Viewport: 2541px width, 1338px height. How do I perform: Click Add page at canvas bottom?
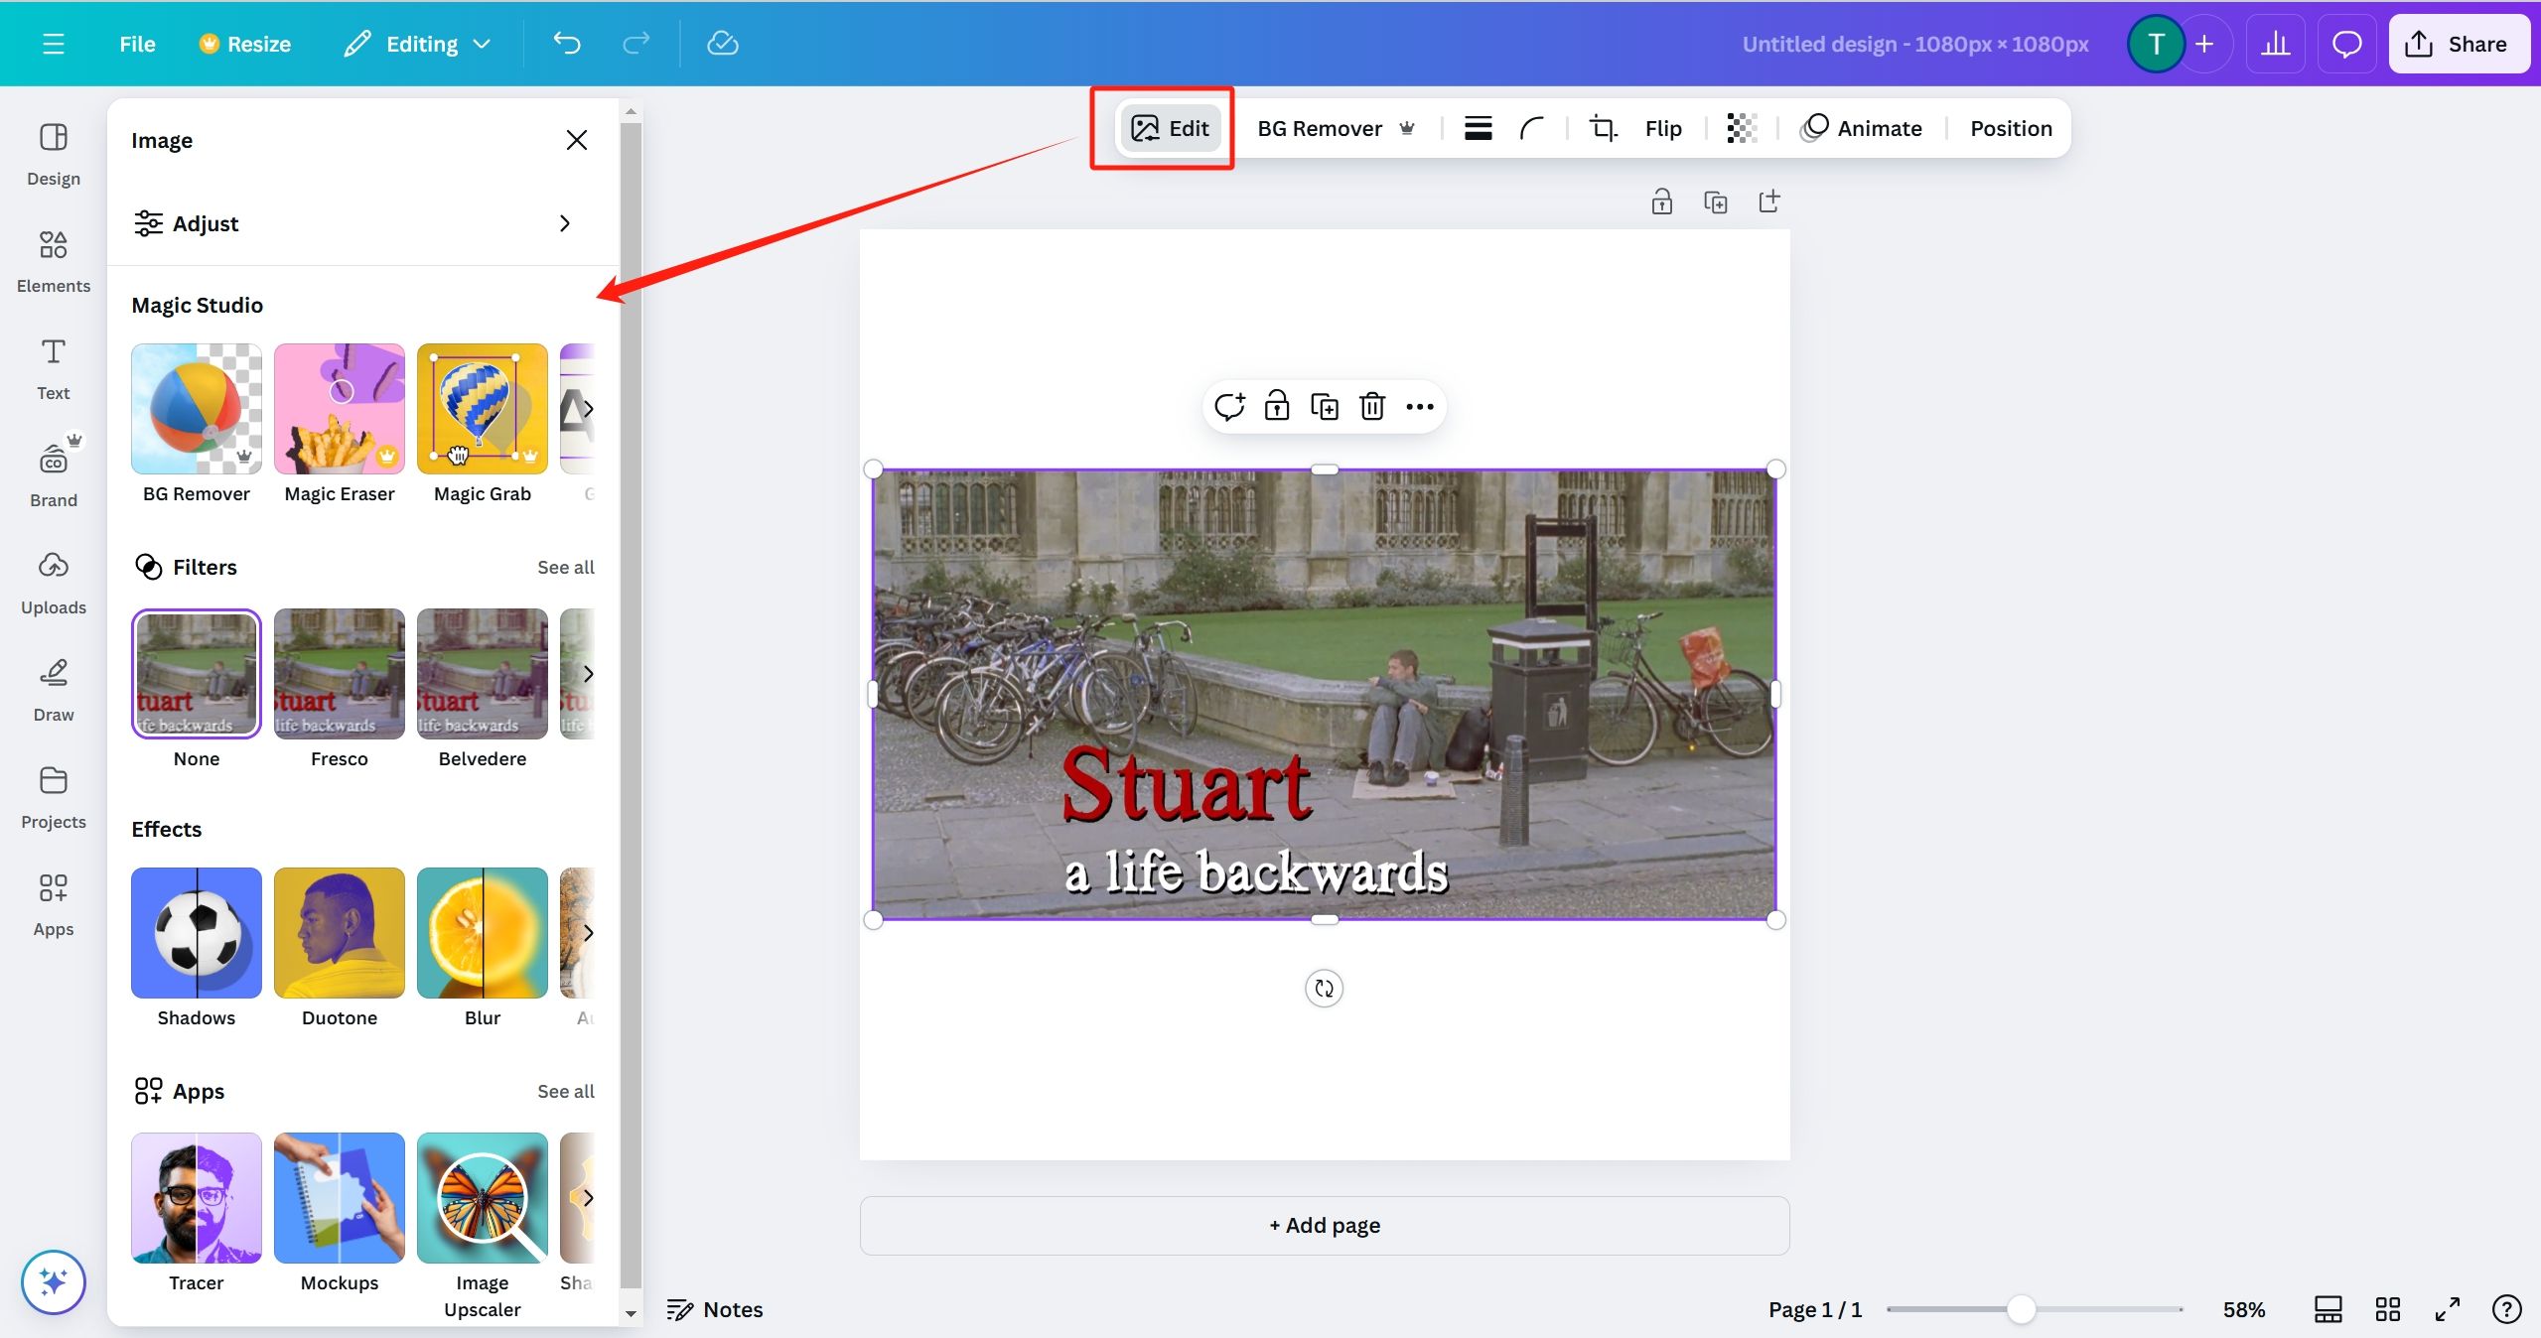point(1325,1224)
